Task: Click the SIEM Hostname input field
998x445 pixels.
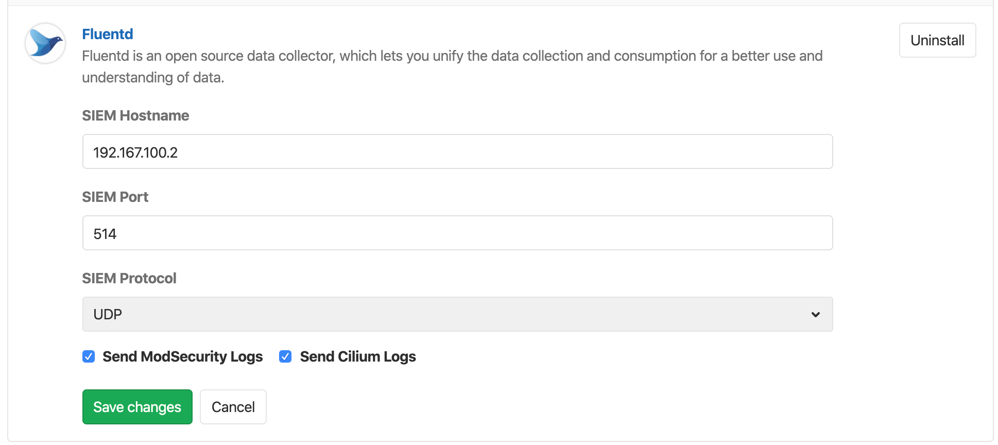Action: click(x=457, y=151)
